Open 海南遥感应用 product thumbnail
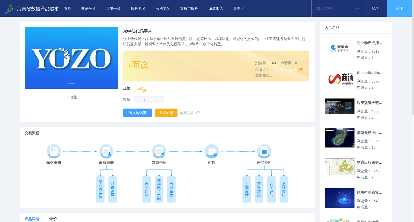Screen dimensions: 414x222 coord(340,138)
